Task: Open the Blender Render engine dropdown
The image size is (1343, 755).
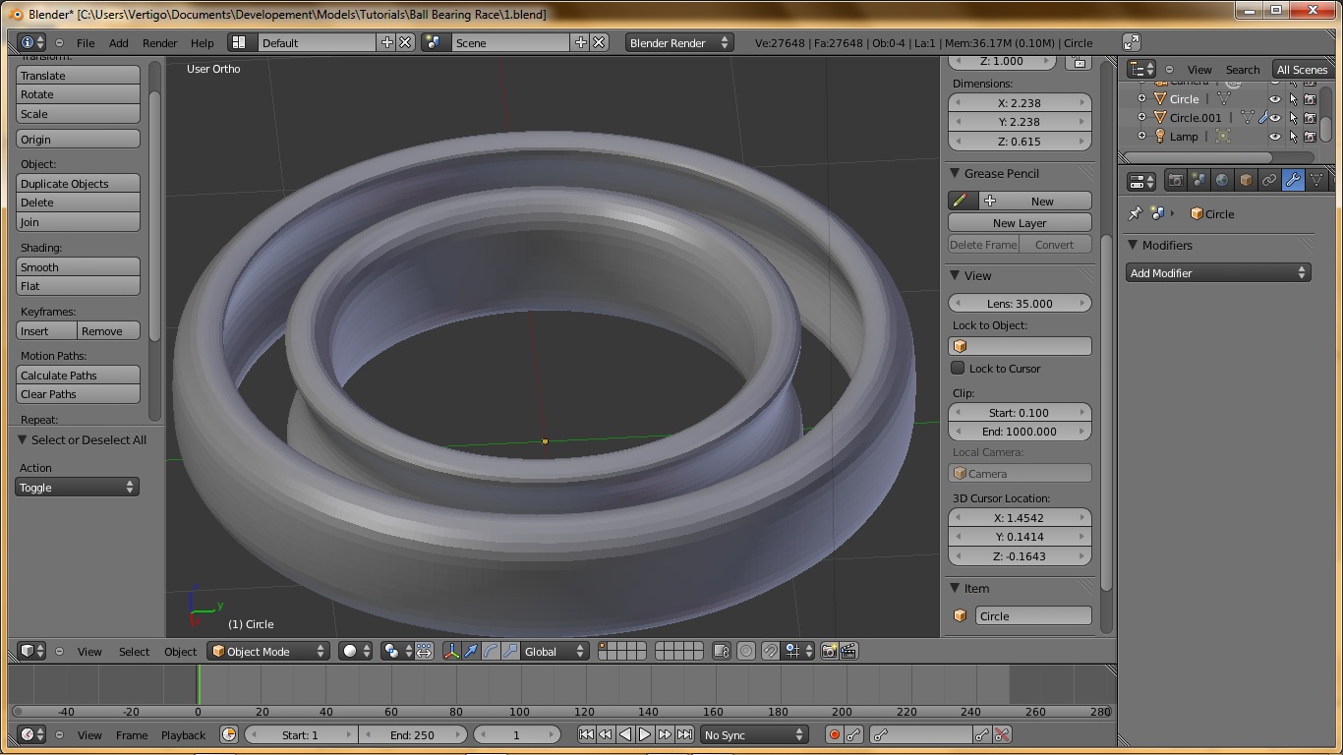Action: click(x=679, y=42)
